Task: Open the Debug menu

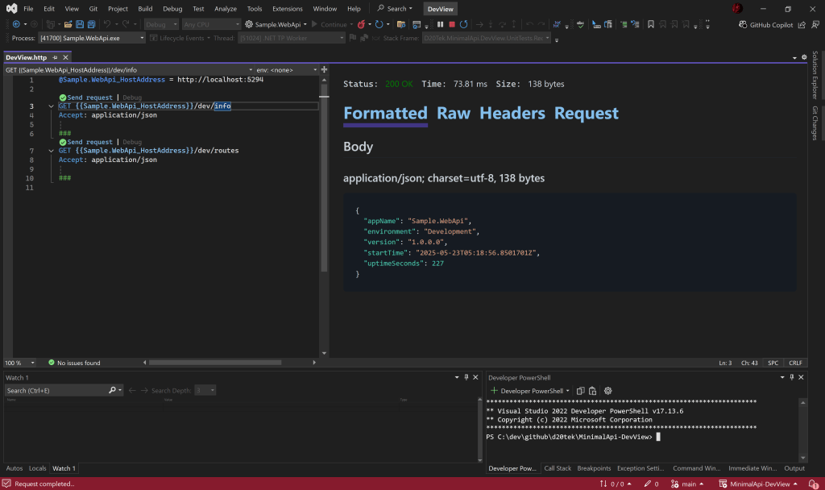Action: tap(172, 8)
